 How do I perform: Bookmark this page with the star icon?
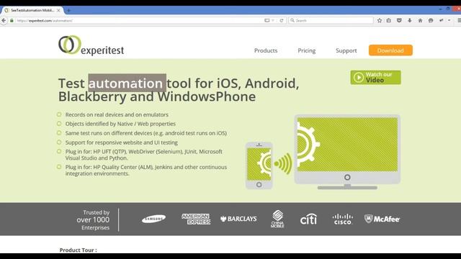(380, 21)
